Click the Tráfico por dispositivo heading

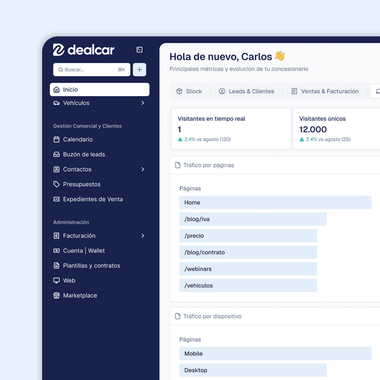click(212, 316)
